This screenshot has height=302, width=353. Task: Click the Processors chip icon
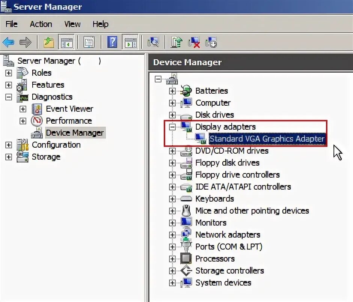[x=186, y=259]
